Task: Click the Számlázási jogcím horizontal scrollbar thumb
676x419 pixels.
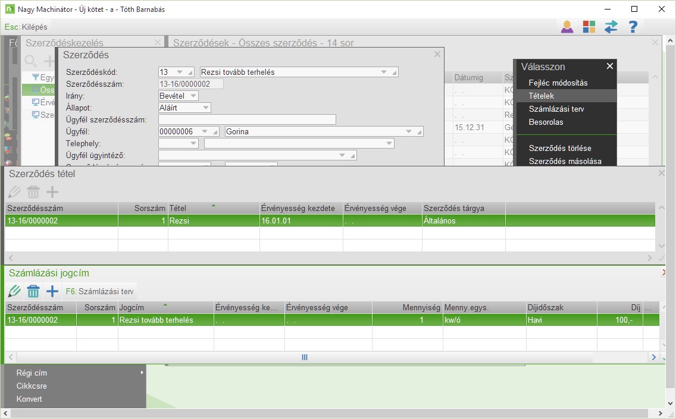Action: pyautogui.click(x=304, y=357)
